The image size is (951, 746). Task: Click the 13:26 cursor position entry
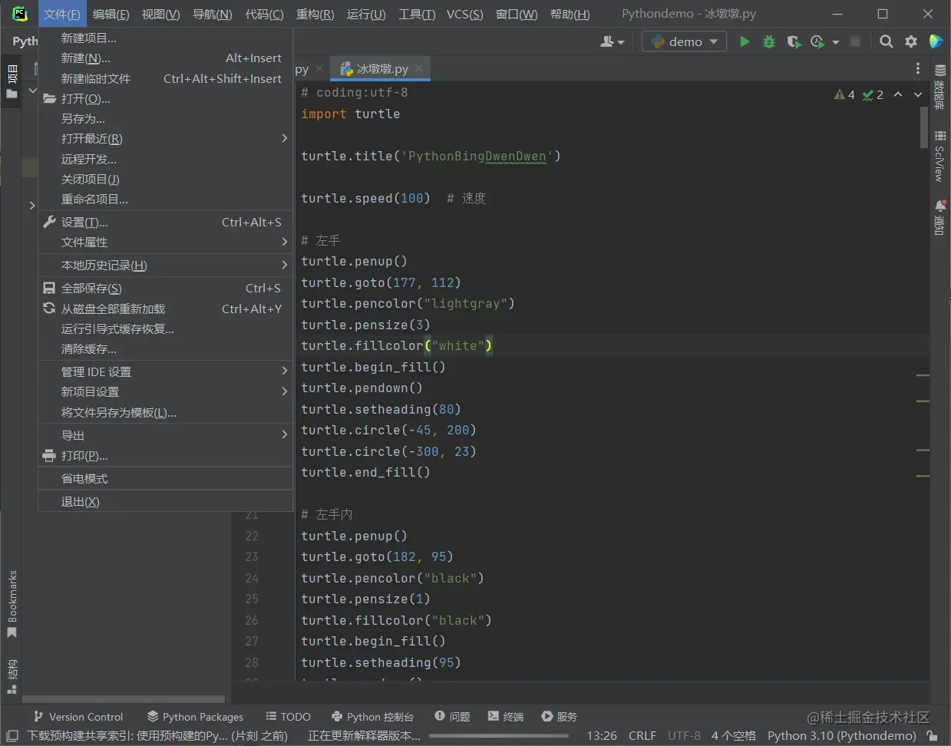pos(602,735)
